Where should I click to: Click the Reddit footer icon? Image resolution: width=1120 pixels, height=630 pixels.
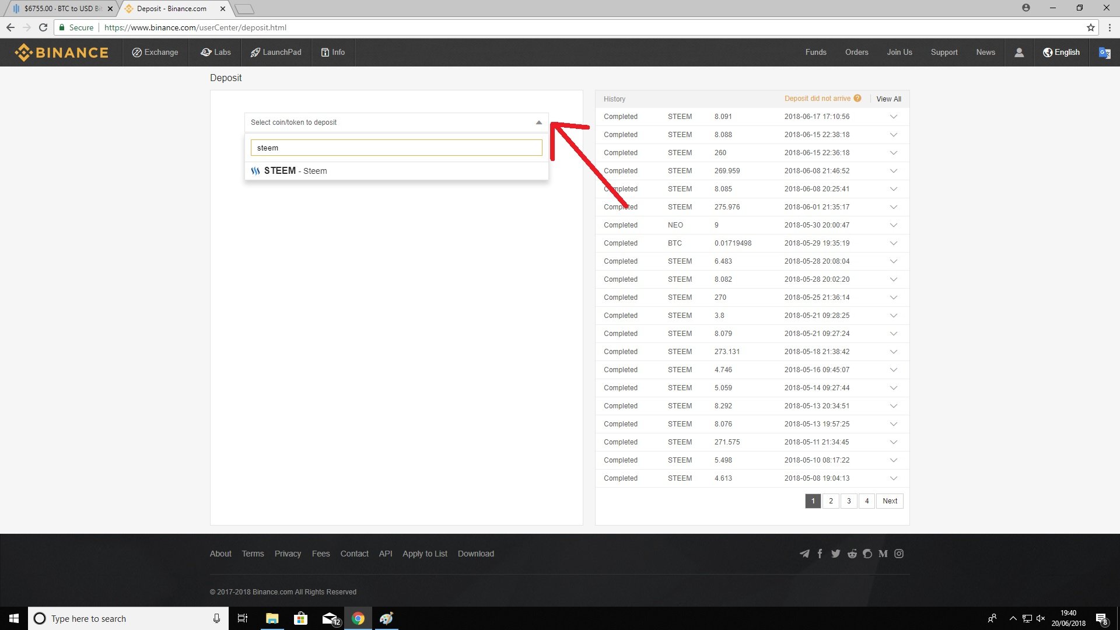point(852,554)
